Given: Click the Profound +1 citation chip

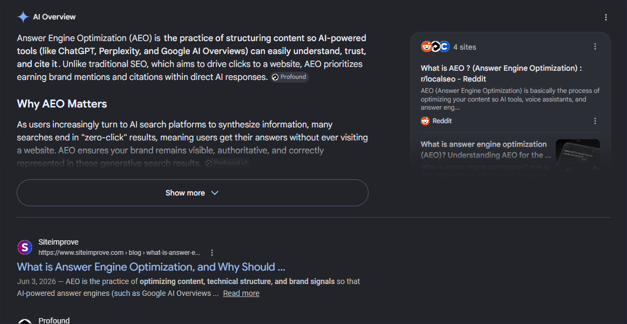Looking at the screenshot, I should [x=227, y=163].
